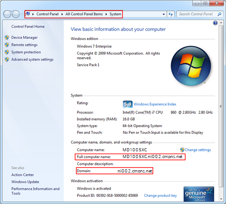Click the shield icon next to Device Manager

[7, 37]
